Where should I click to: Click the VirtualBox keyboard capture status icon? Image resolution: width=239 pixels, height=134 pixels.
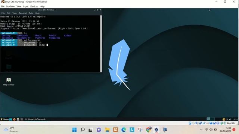click(x=225, y=123)
